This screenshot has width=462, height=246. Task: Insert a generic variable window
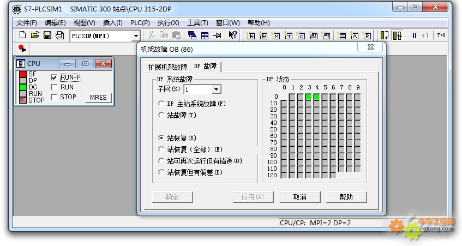314,35
